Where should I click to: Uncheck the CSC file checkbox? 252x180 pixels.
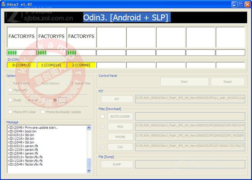[102, 147]
